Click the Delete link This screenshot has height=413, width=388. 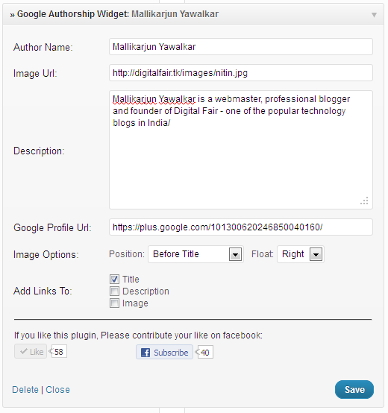(x=25, y=390)
